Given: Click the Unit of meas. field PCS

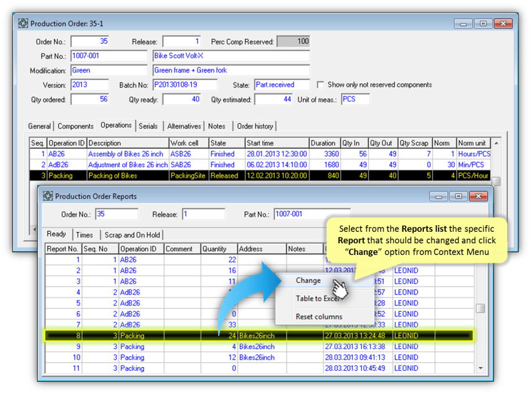Looking at the screenshot, I should [355, 99].
